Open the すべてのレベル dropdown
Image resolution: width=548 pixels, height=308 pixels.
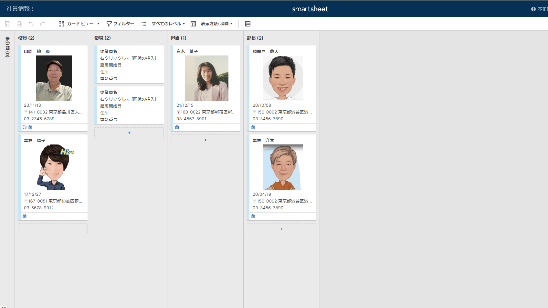167,24
